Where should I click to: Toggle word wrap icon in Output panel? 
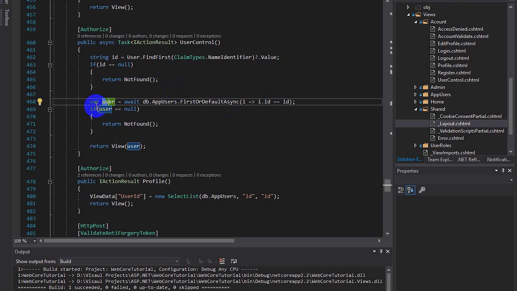[234, 261]
